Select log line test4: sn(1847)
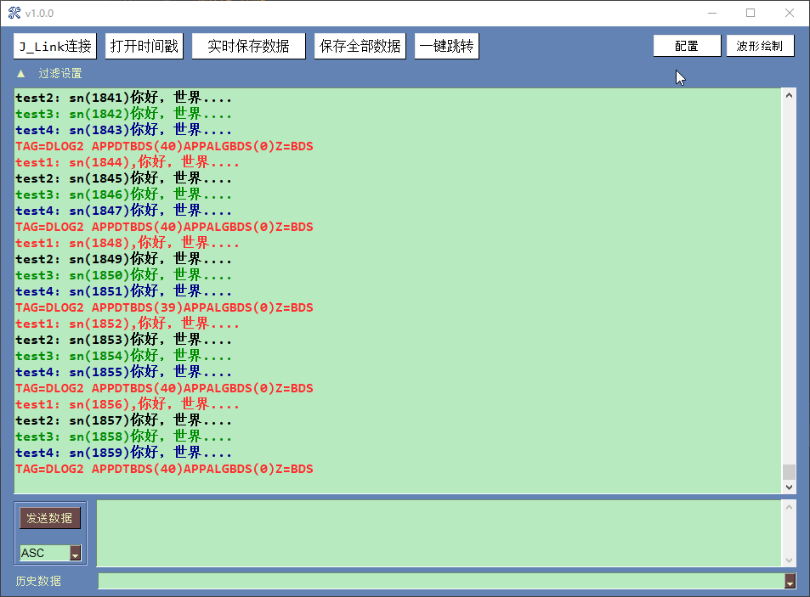This screenshot has height=597, width=810. 124,211
